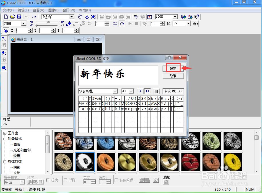Click the context help arrow-question icon
The height and width of the screenshot is (193, 262).
click(x=197, y=17)
